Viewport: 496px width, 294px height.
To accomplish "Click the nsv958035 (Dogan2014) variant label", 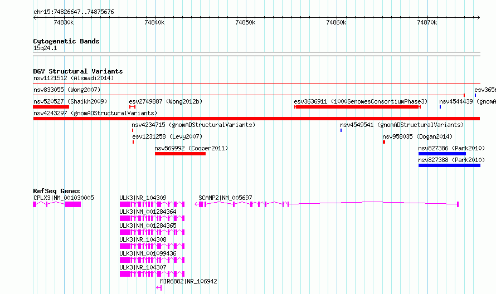I will click(x=417, y=136).
